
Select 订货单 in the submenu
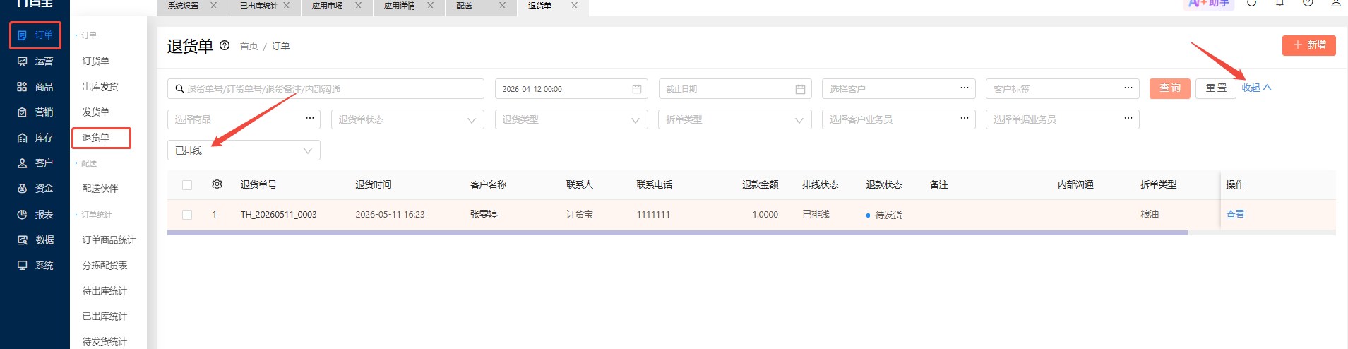(96, 61)
